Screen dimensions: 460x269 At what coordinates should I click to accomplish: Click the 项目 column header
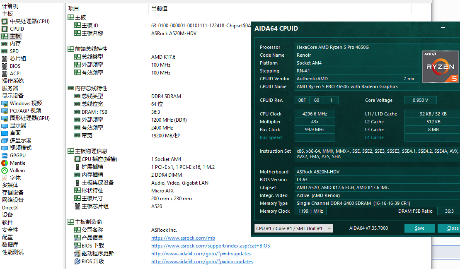[x=74, y=8]
